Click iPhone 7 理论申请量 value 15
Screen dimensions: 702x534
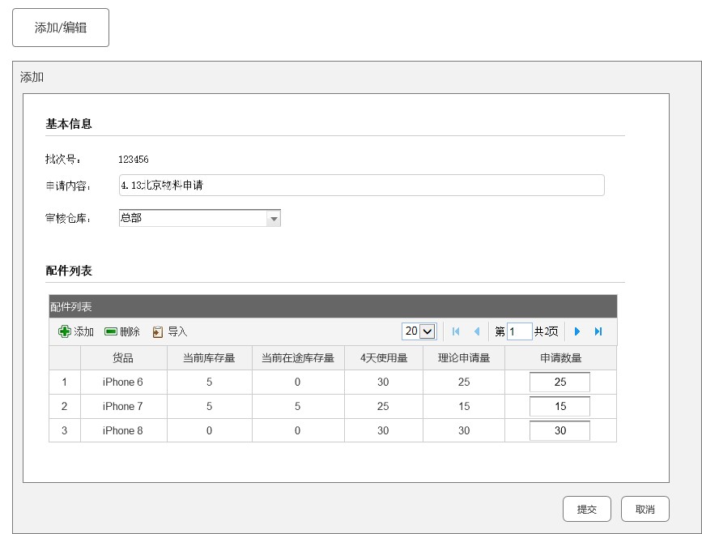pyautogui.click(x=464, y=406)
